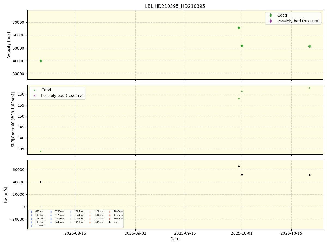Click the 1207nm legend marker
Image resolution: width=327 pixels, height=245 pixels.
click(51, 219)
